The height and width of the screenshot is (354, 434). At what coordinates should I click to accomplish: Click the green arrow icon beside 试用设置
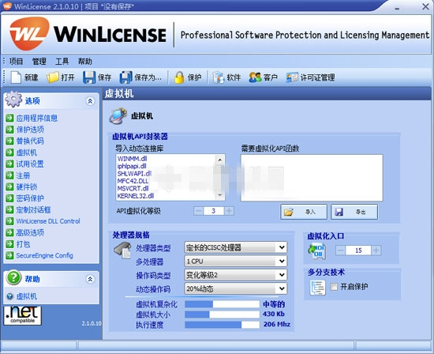coord(9,164)
